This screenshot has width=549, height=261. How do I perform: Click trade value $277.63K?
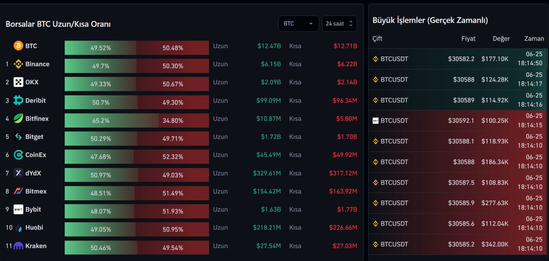[495, 203]
